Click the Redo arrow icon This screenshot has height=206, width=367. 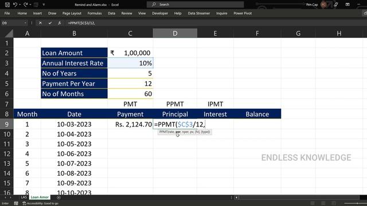point(25,5)
